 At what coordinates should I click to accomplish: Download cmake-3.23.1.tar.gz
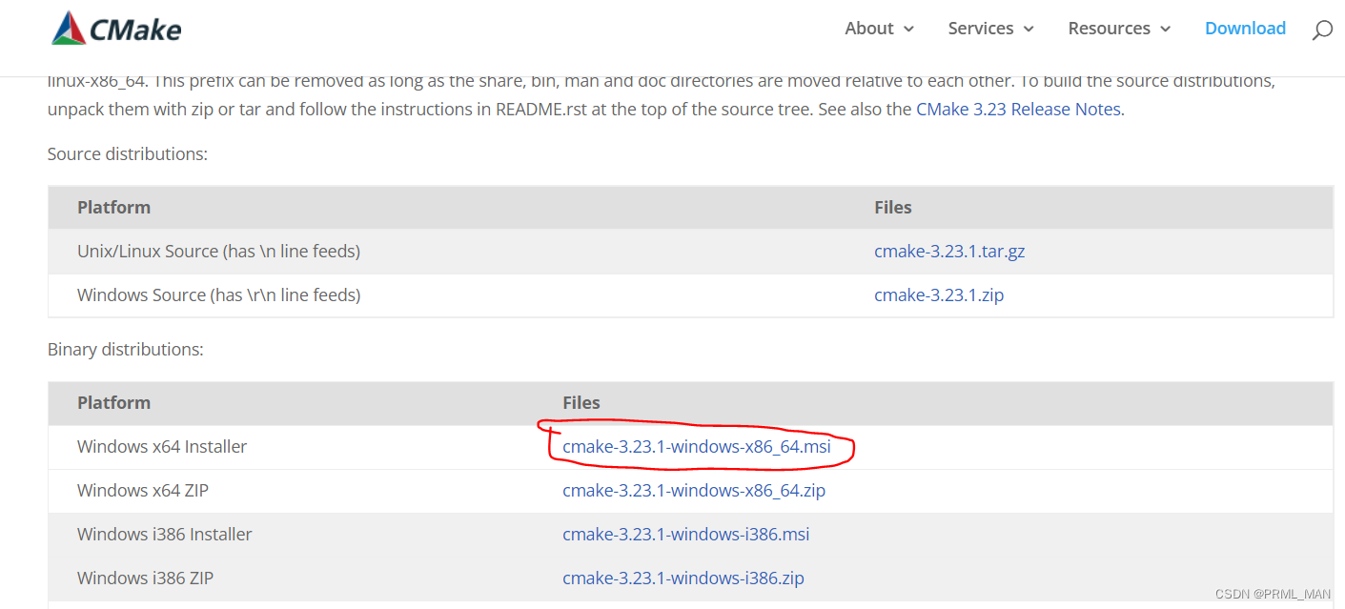949,252
